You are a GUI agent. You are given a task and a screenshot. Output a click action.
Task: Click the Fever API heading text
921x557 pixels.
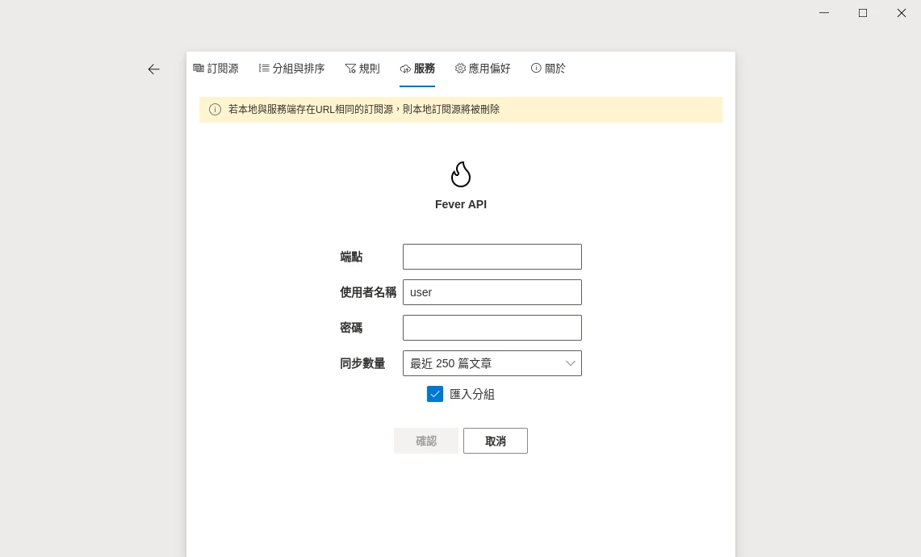[x=460, y=204]
